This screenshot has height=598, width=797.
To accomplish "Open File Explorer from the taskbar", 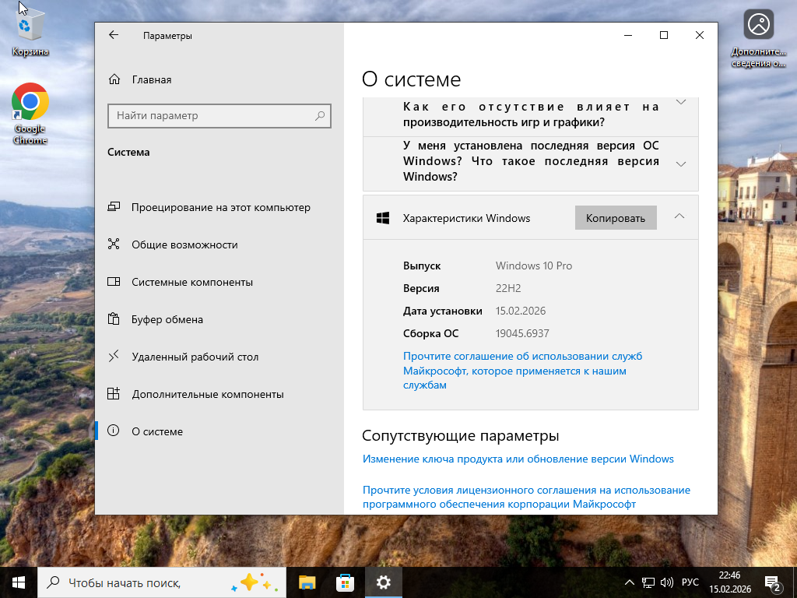I will (307, 582).
